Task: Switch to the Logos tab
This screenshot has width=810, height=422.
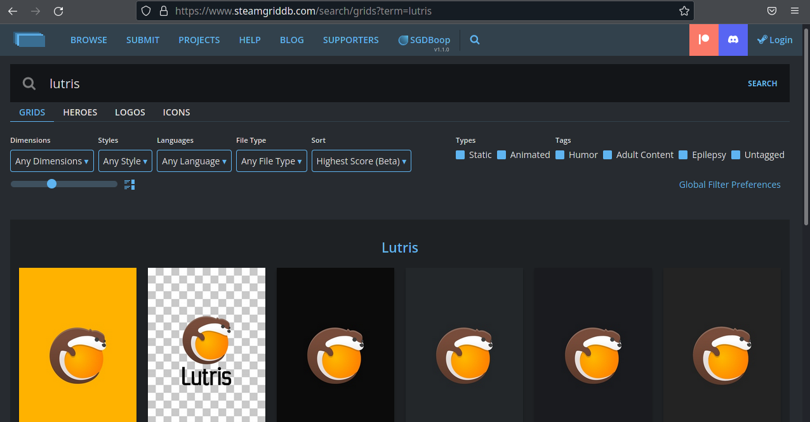Action: [130, 112]
